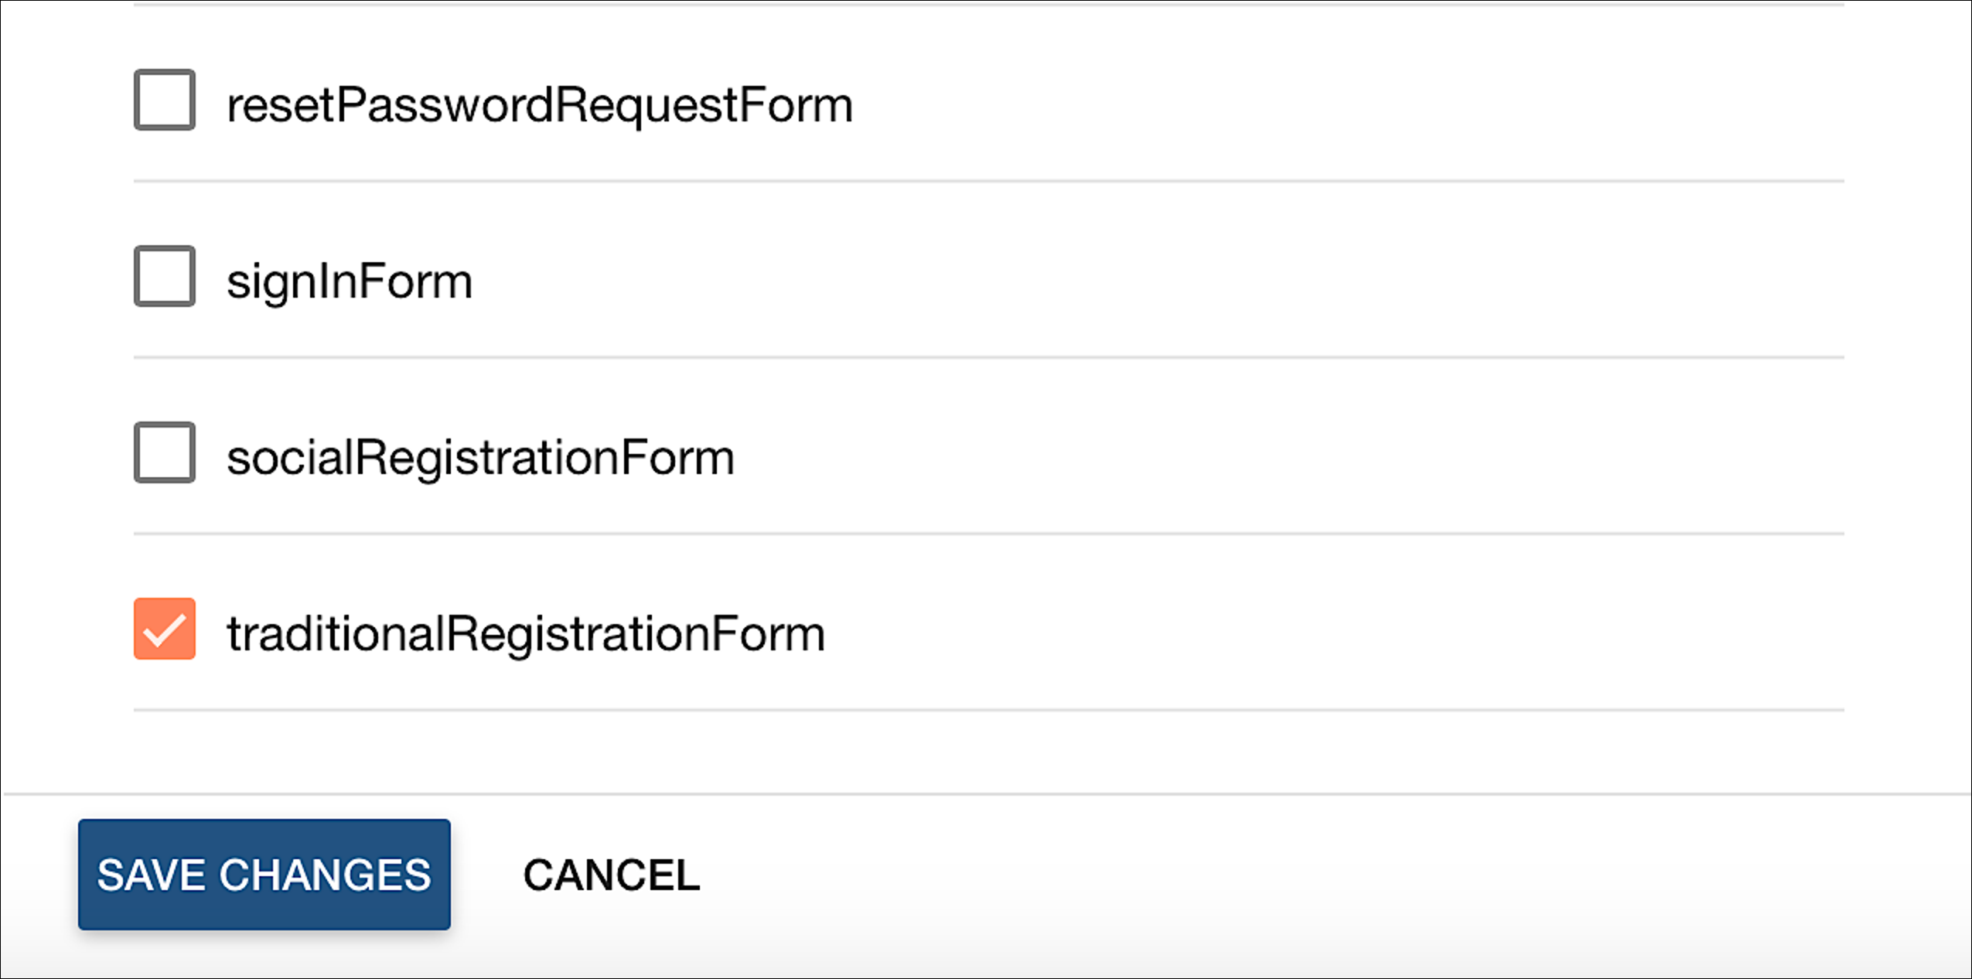Deselect the checked traditionalRegistrationForm box
Screen dimensions: 1972x979
[165, 629]
